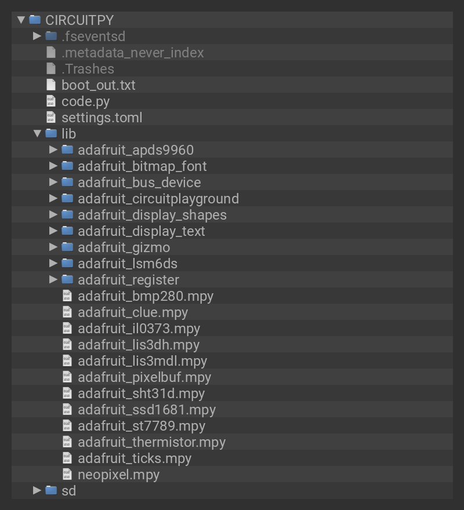Viewport: 464px width, 510px height.
Task: Collapse the CIRCUITPY root folder arrow
Action: [x=21, y=20]
